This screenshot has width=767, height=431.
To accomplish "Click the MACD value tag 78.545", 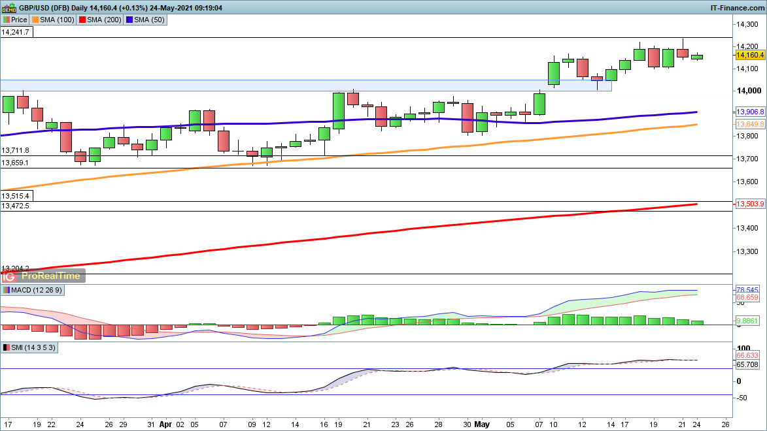I will [747, 290].
